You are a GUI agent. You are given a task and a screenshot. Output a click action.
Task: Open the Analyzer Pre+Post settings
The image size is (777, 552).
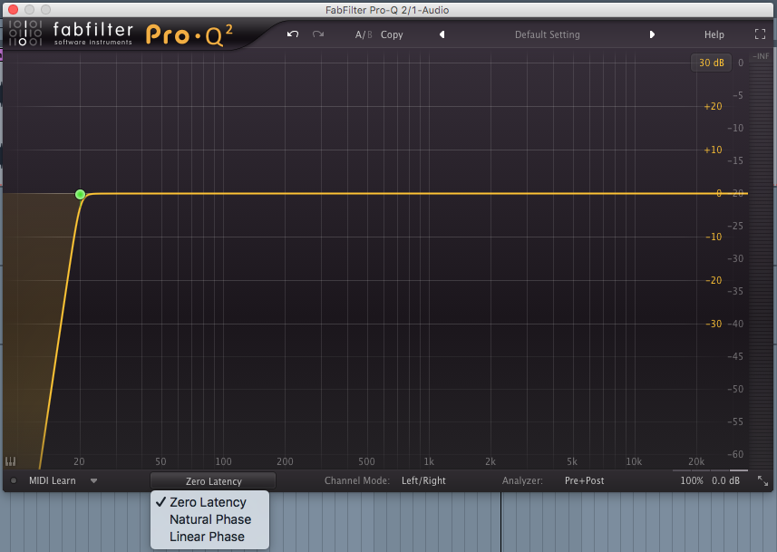click(x=584, y=480)
